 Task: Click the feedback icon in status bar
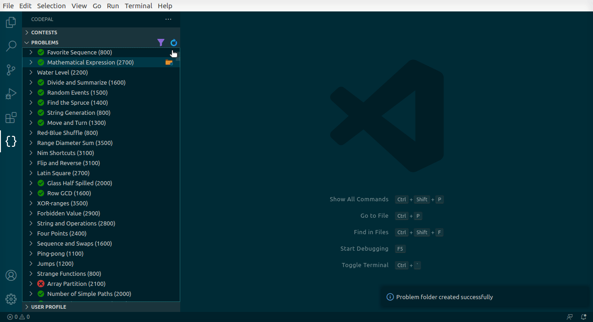570,317
